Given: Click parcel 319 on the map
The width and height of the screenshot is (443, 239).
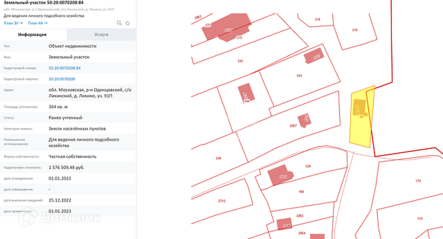Looking at the screenshot, I should (354, 30).
